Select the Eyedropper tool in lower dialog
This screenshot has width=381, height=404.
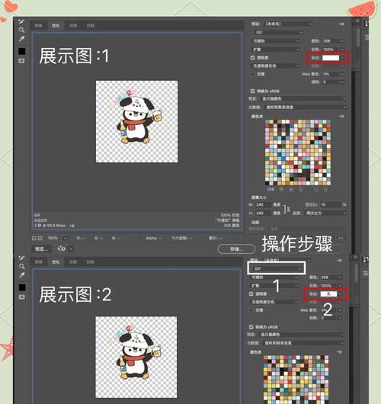pyautogui.click(x=21, y=275)
